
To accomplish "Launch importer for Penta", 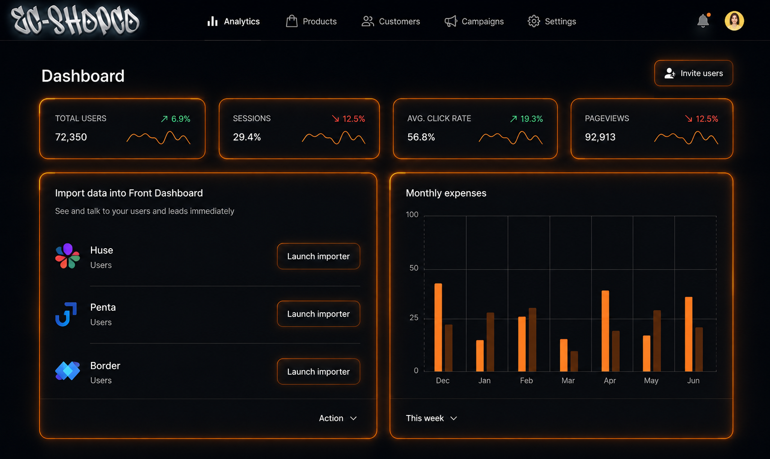I will (319, 314).
